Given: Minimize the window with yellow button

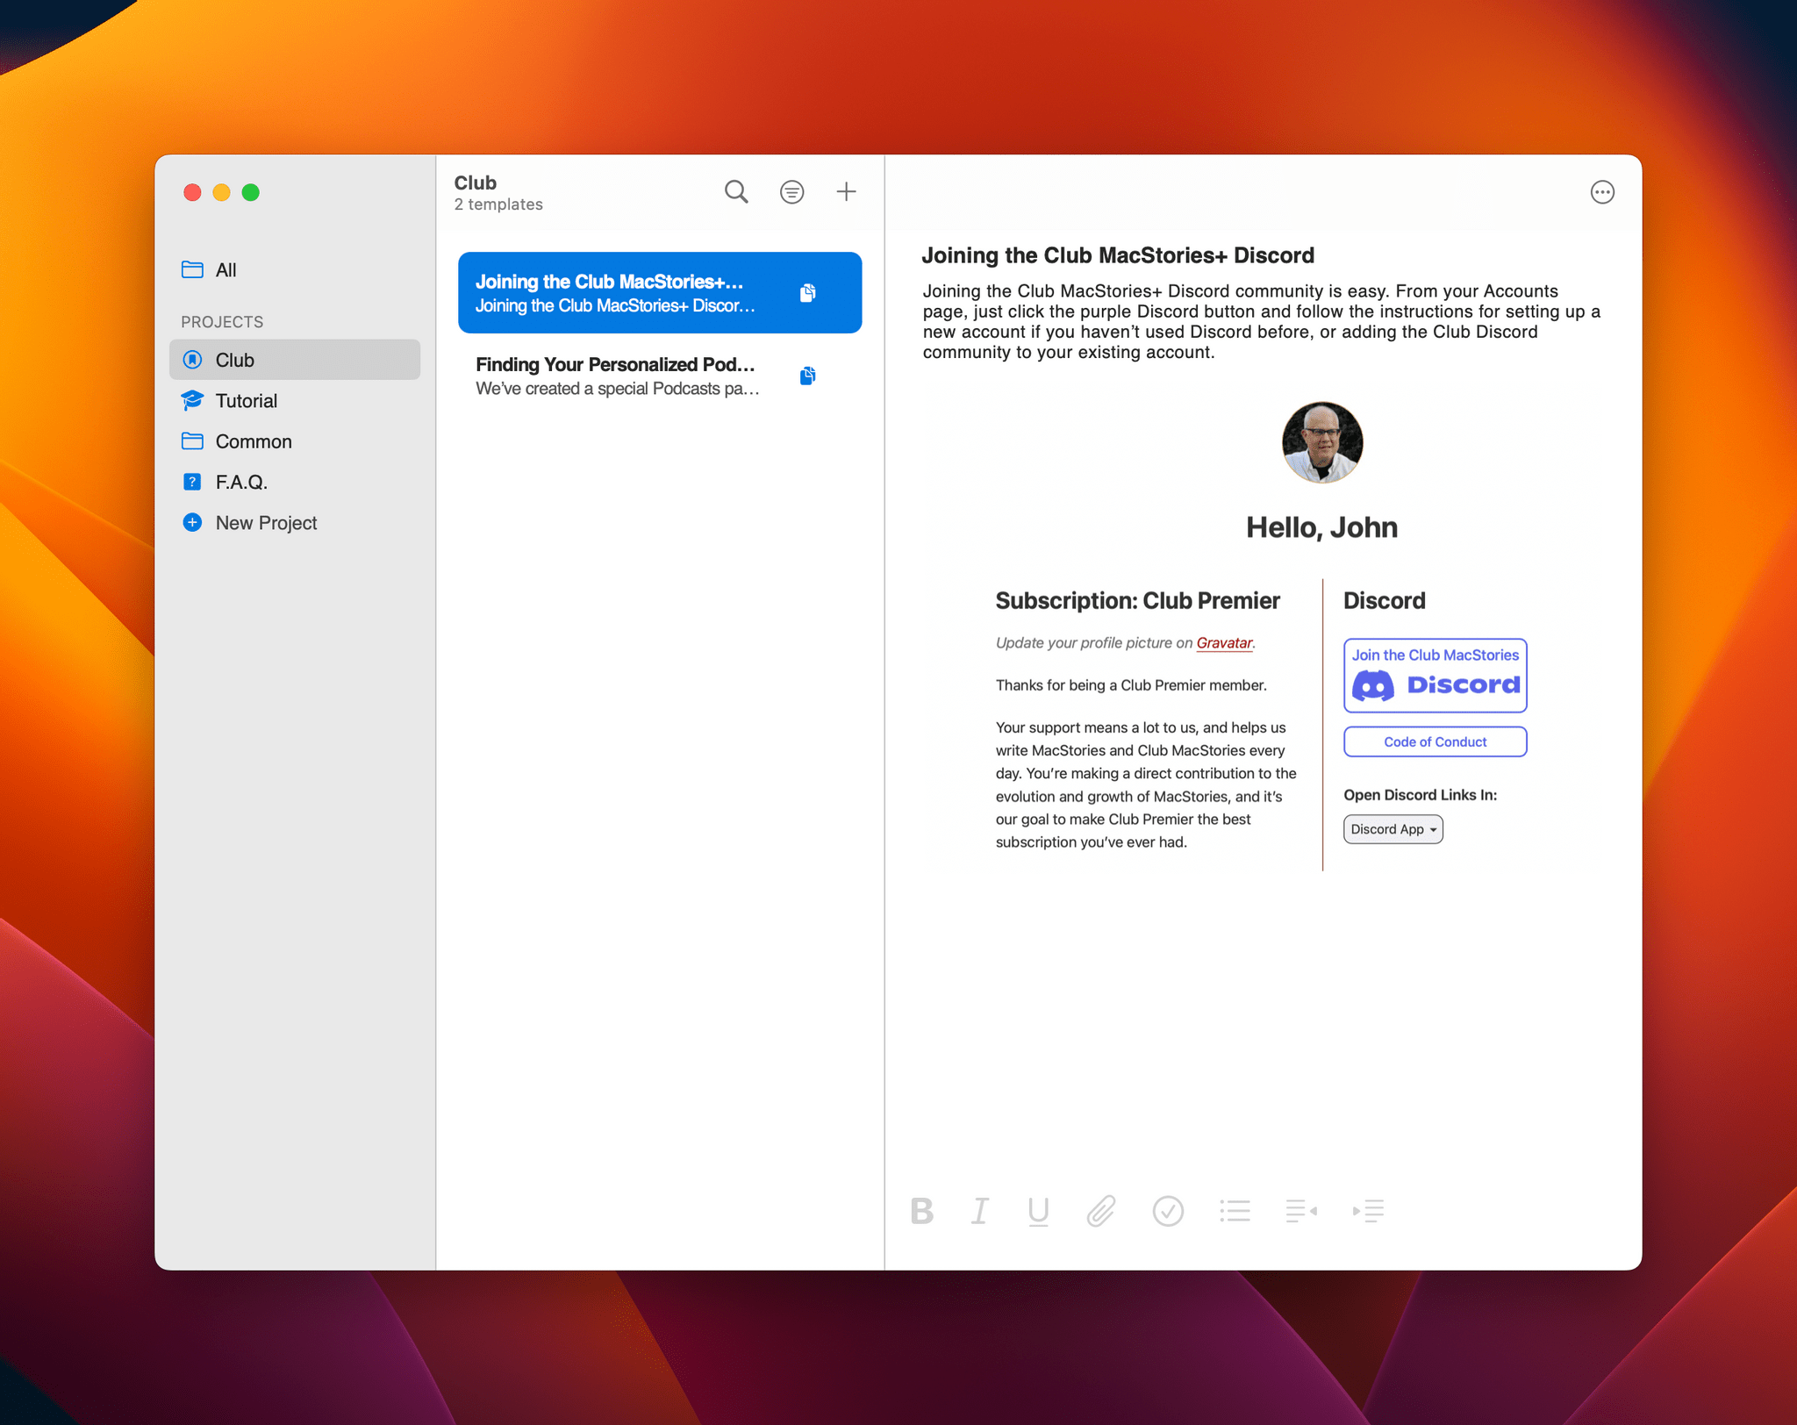Looking at the screenshot, I should pos(222,192).
